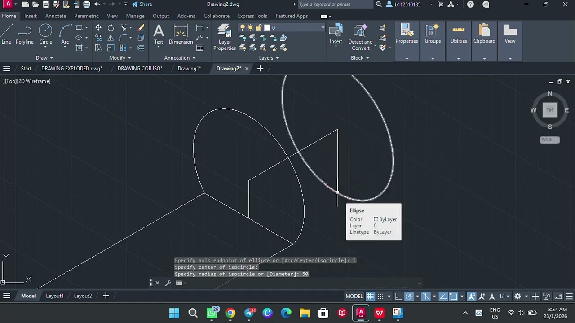
Task: Pick the Rectangle draw tool
Action: tap(79, 28)
